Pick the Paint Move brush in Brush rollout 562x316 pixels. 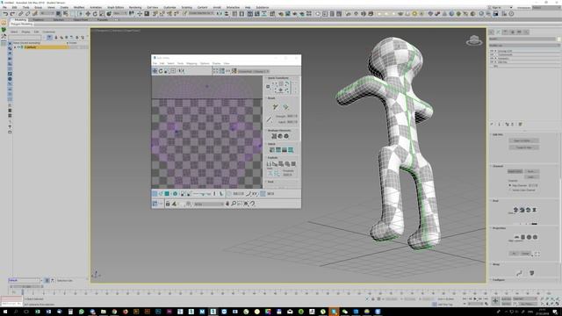pos(275,107)
